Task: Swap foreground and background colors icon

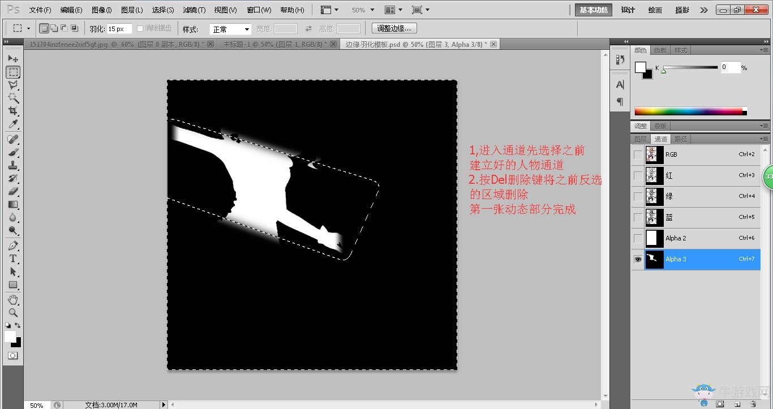Action: (18, 325)
